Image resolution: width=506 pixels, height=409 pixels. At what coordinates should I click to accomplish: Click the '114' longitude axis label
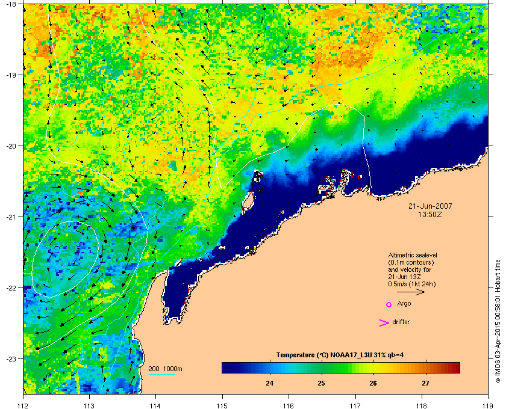[x=156, y=406]
